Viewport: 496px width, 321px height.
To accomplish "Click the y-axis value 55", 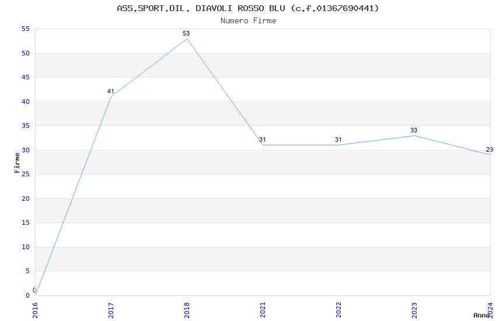I will click(26, 29).
